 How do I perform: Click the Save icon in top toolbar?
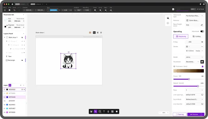pos(9,10)
